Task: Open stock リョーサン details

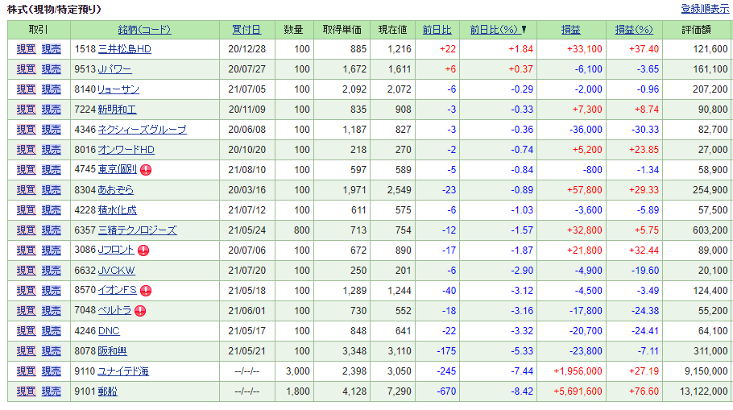Action: (x=118, y=89)
